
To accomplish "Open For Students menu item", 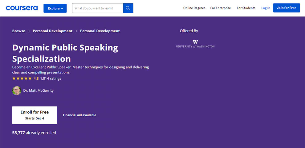I will 246,8.
